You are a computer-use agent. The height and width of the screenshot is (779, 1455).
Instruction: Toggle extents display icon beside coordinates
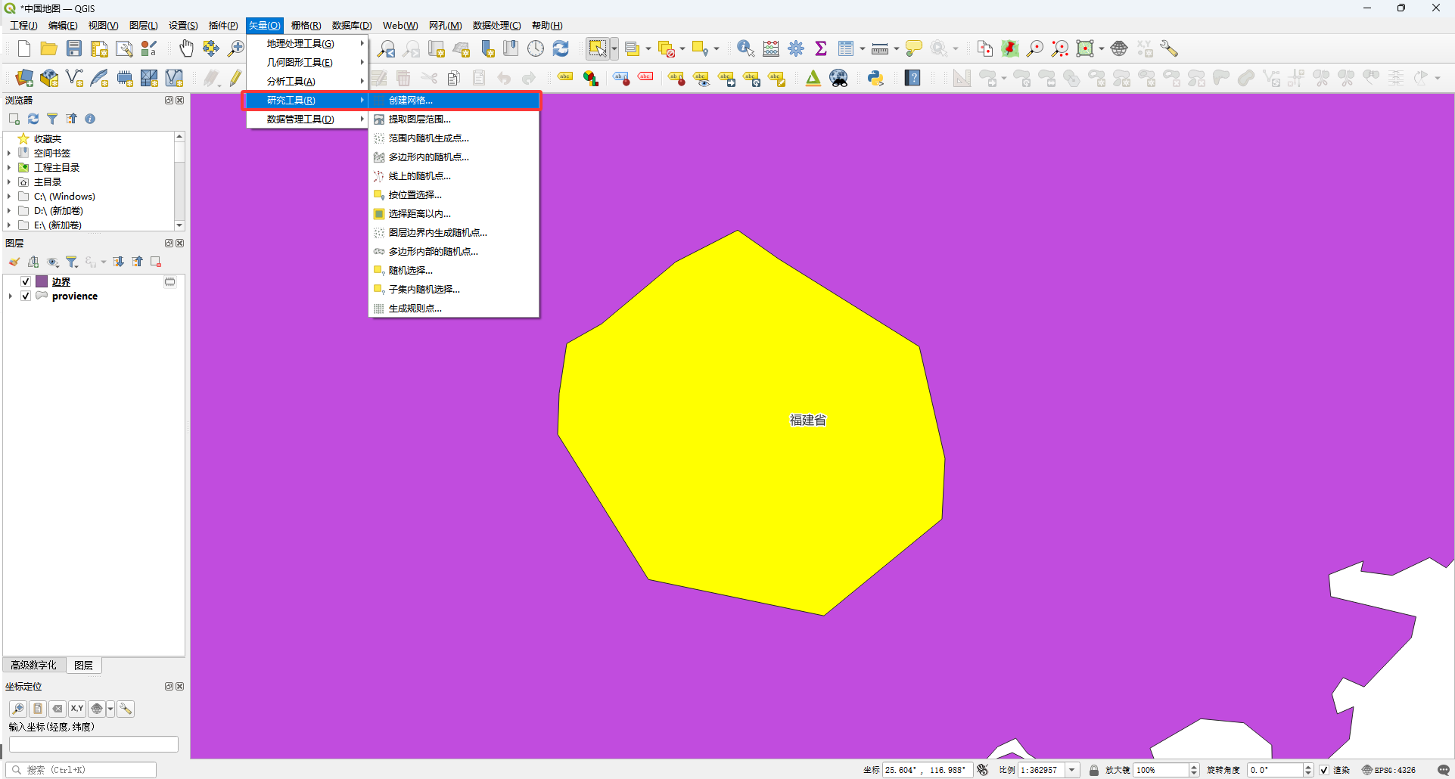(983, 770)
